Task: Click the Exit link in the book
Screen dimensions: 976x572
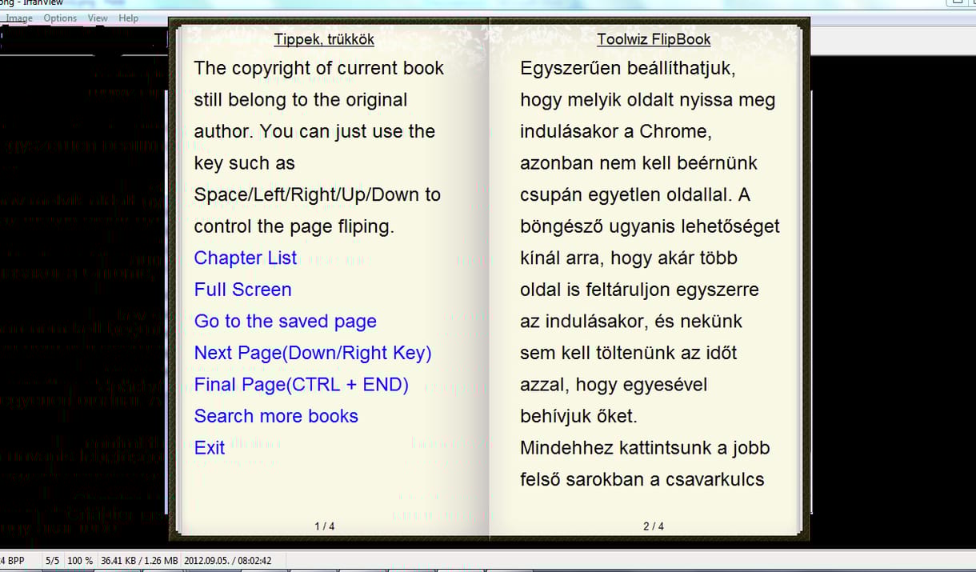Action: 210,448
